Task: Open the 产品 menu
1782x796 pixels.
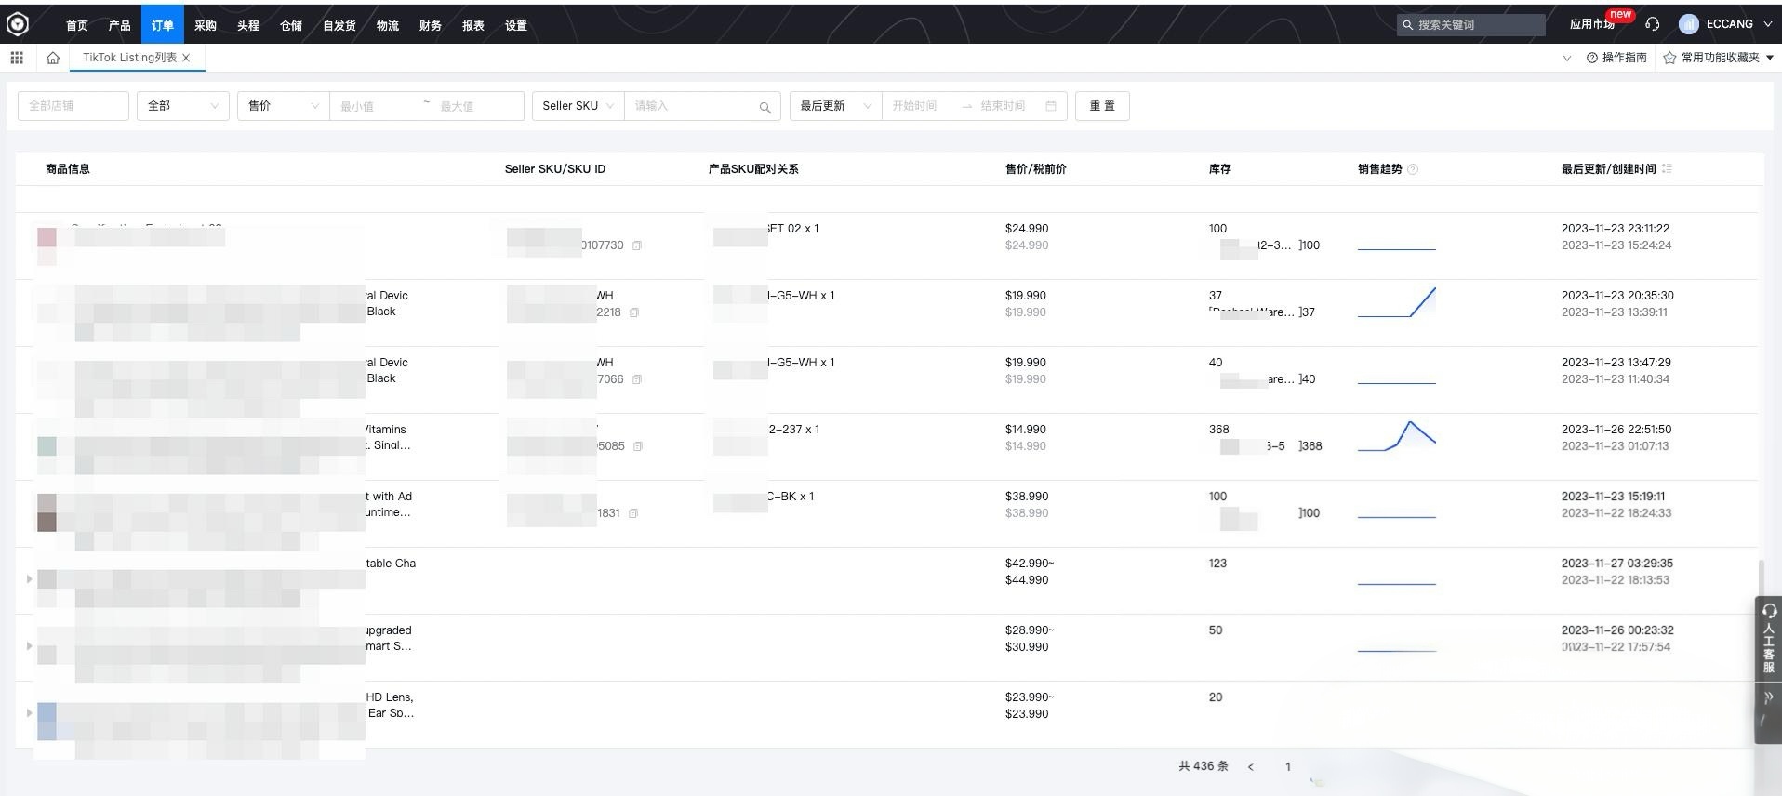Action: (x=120, y=25)
